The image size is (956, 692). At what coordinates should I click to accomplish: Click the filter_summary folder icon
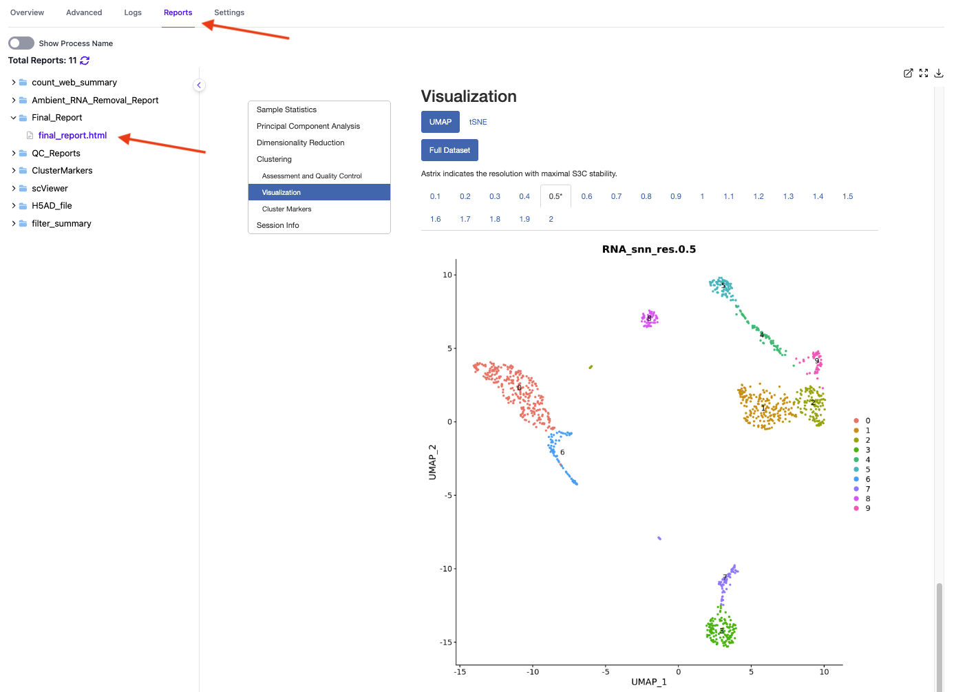coord(23,224)
